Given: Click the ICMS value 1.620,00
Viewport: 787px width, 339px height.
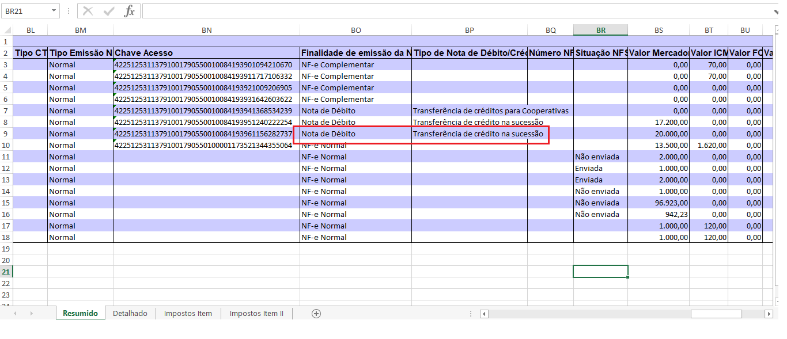Looking at the screenshot, I should tap(709, 145).
